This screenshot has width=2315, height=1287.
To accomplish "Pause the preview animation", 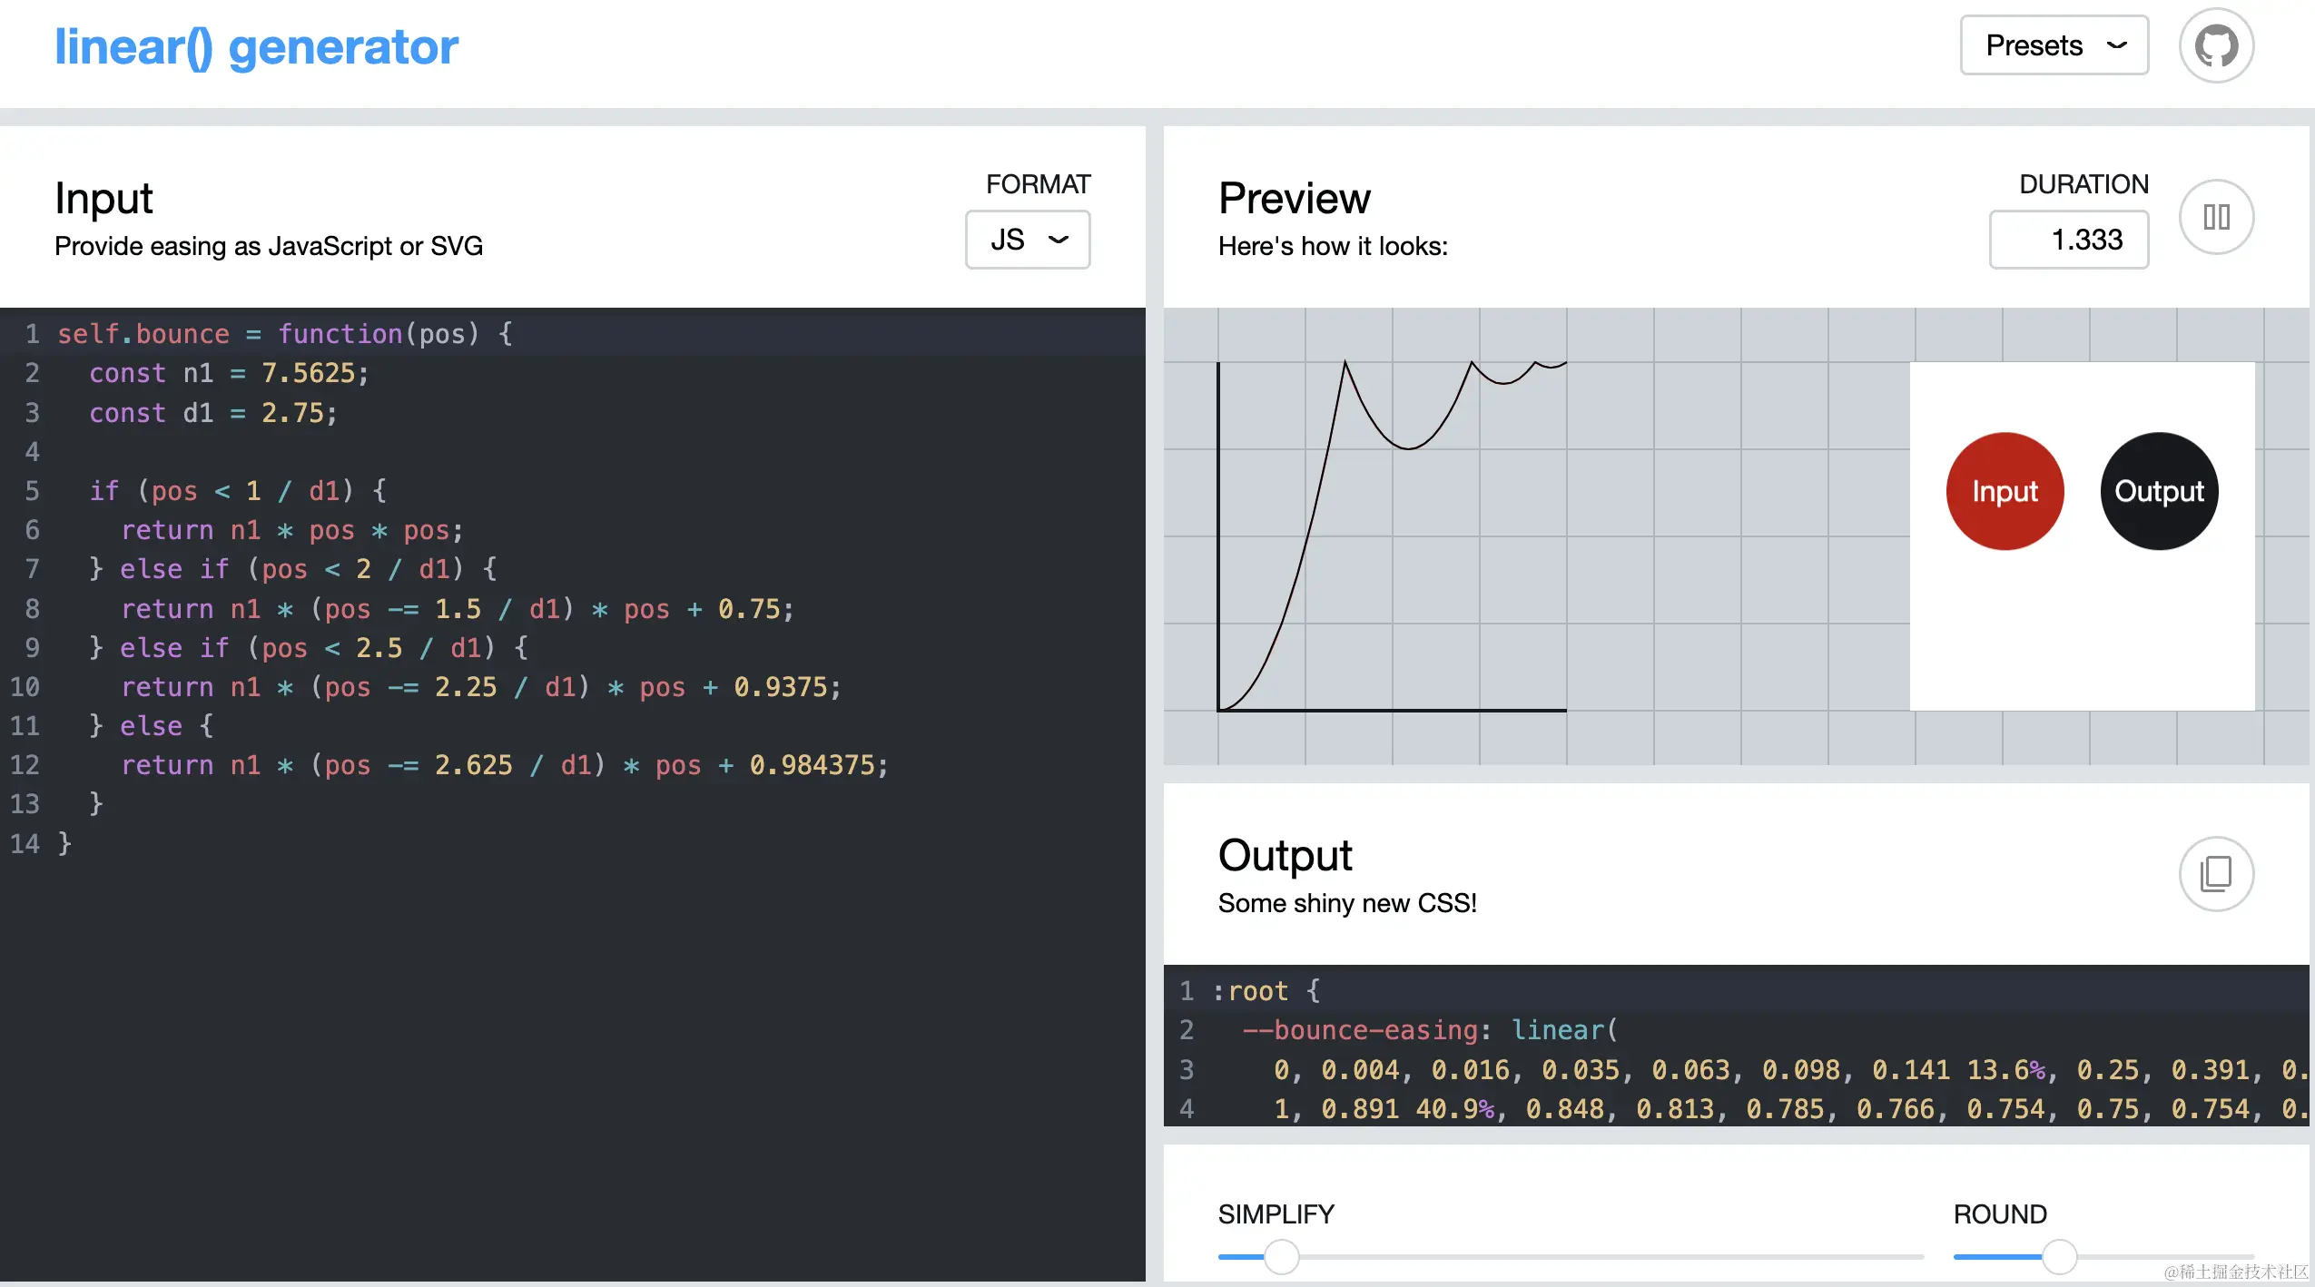I will 2216,217.
